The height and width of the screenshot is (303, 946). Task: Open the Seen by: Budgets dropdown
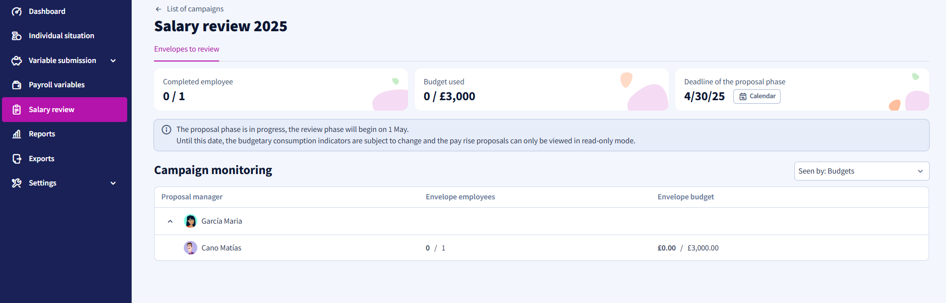862,171
